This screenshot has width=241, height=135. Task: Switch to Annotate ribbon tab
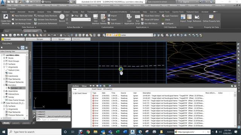tap(21, 12)
